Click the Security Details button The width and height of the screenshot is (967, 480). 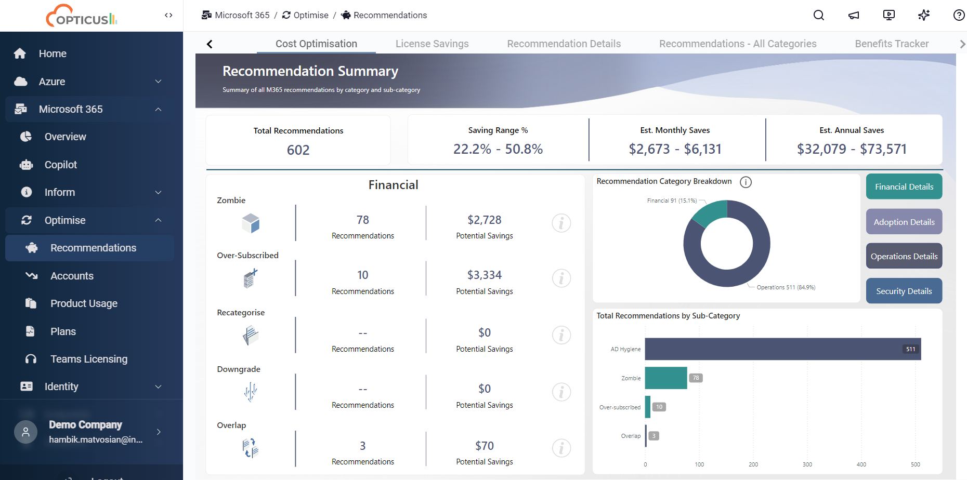coord(904,291)
